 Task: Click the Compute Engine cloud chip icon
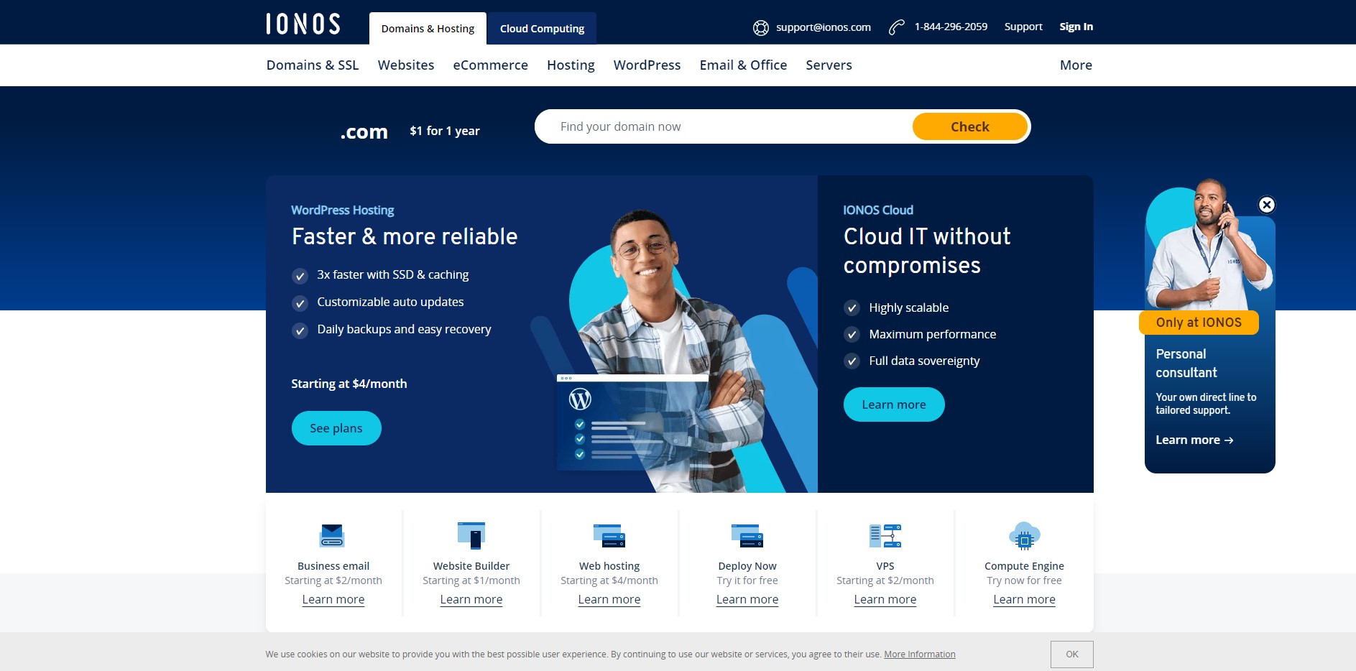pyautogui.click(x=1024, y=536)
